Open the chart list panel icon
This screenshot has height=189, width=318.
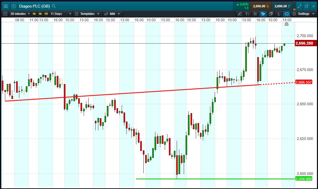tap(5, 14)
